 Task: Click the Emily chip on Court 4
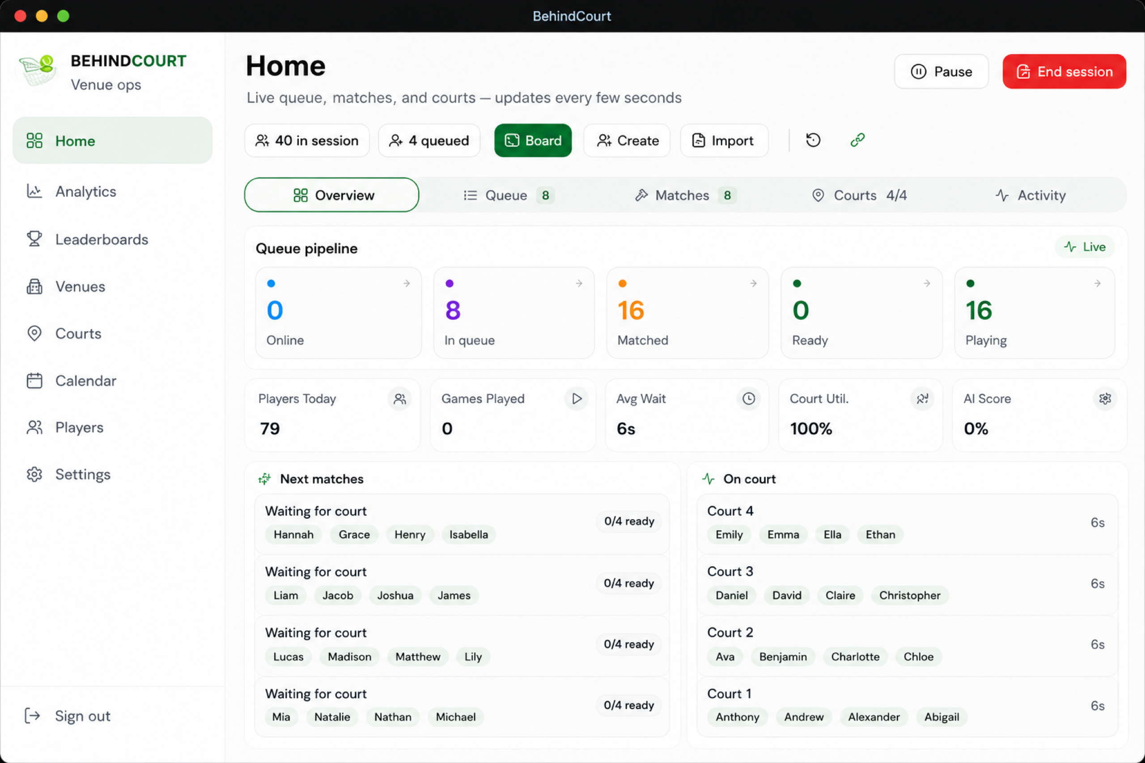point(729,535)
